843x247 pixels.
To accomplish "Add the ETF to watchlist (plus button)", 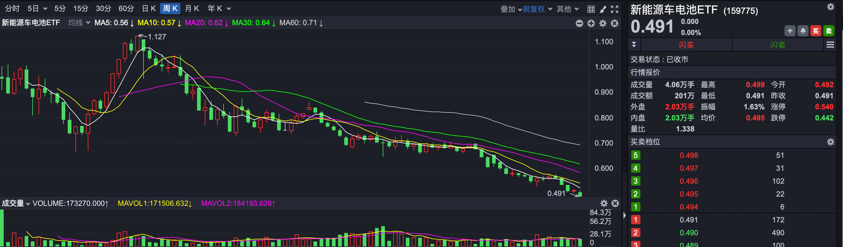I will pyautogui.click(x=790, y=31).
